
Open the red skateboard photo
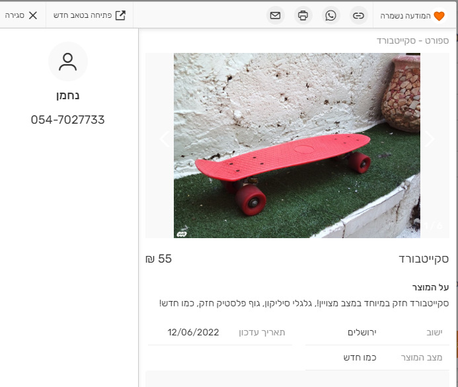pyautogui.click(x=297, y=146)
